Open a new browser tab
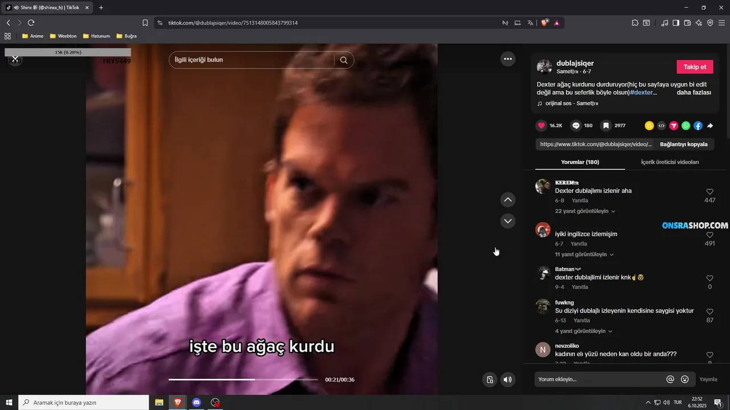Viewport: 730px width, 410px height. click(101, 7)
